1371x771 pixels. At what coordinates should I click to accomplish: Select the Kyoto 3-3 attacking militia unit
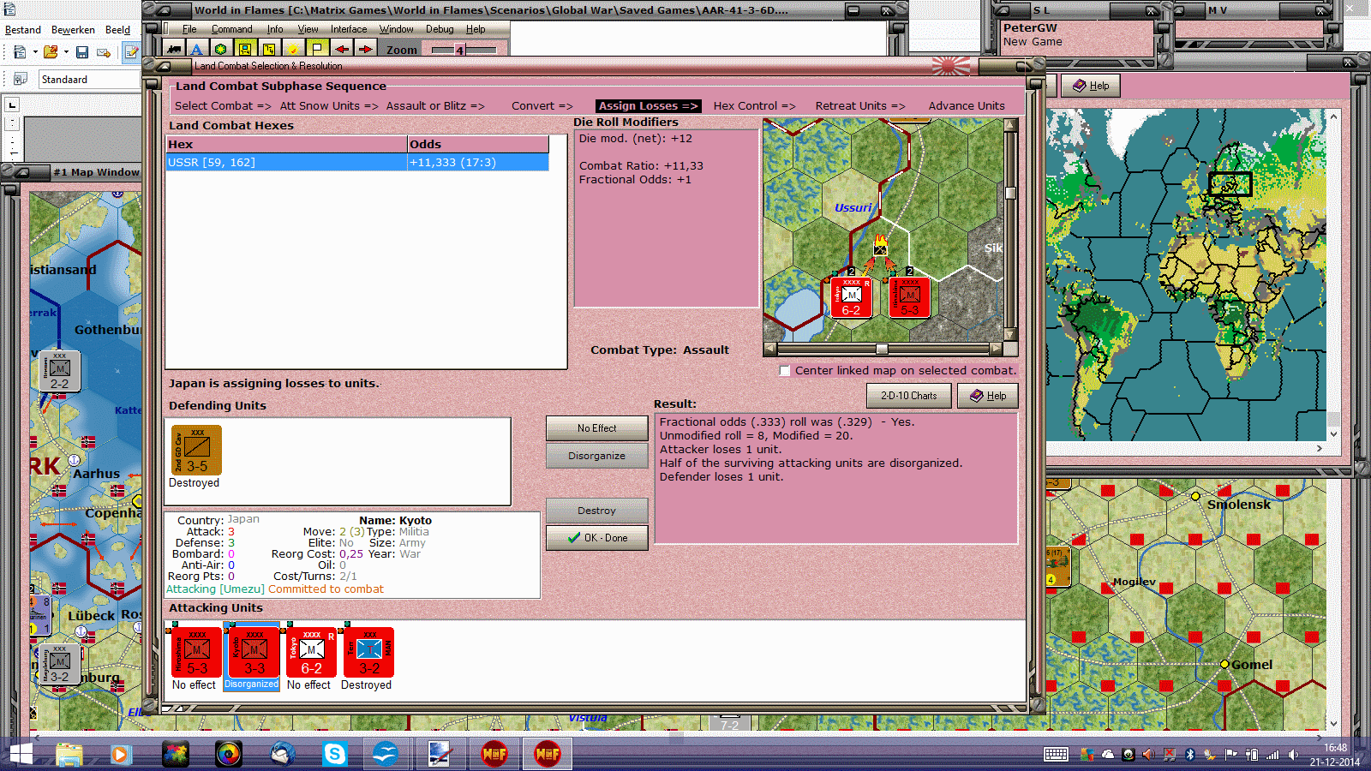[254, 653]
